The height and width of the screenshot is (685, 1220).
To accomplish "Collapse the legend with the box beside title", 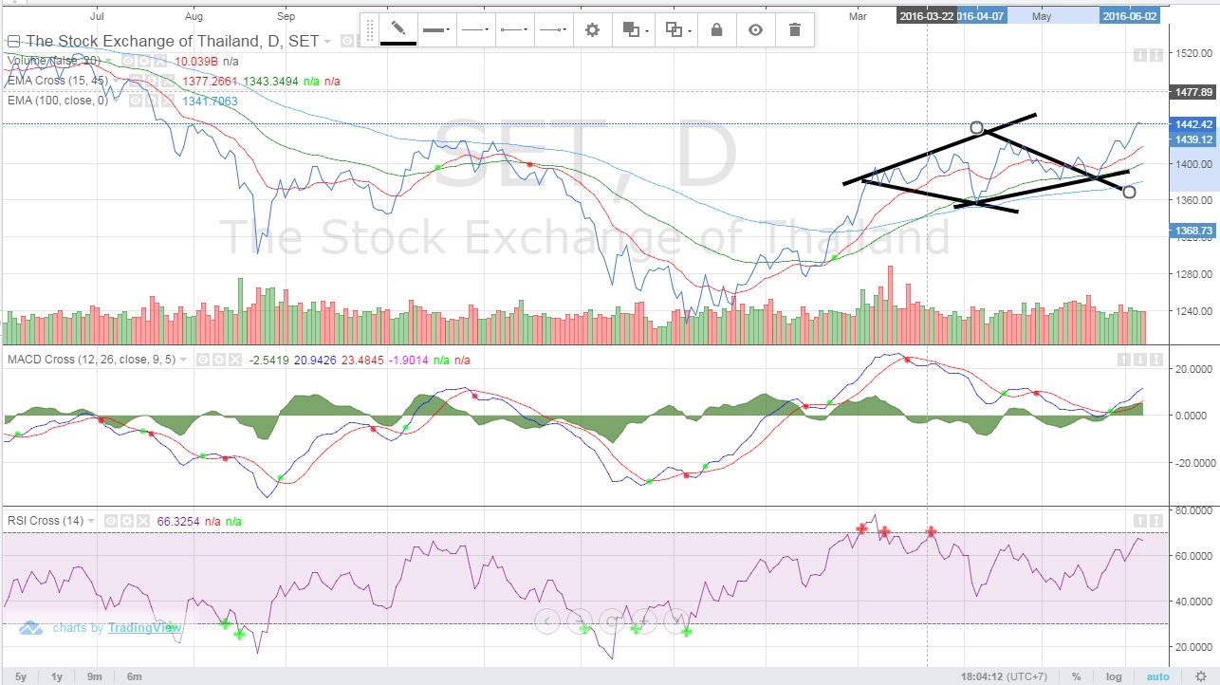I will (13, 41).
